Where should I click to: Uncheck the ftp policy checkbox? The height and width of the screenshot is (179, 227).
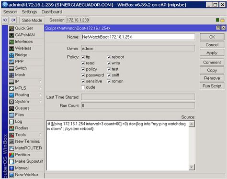pyautogui.click(x=83, y=57)
